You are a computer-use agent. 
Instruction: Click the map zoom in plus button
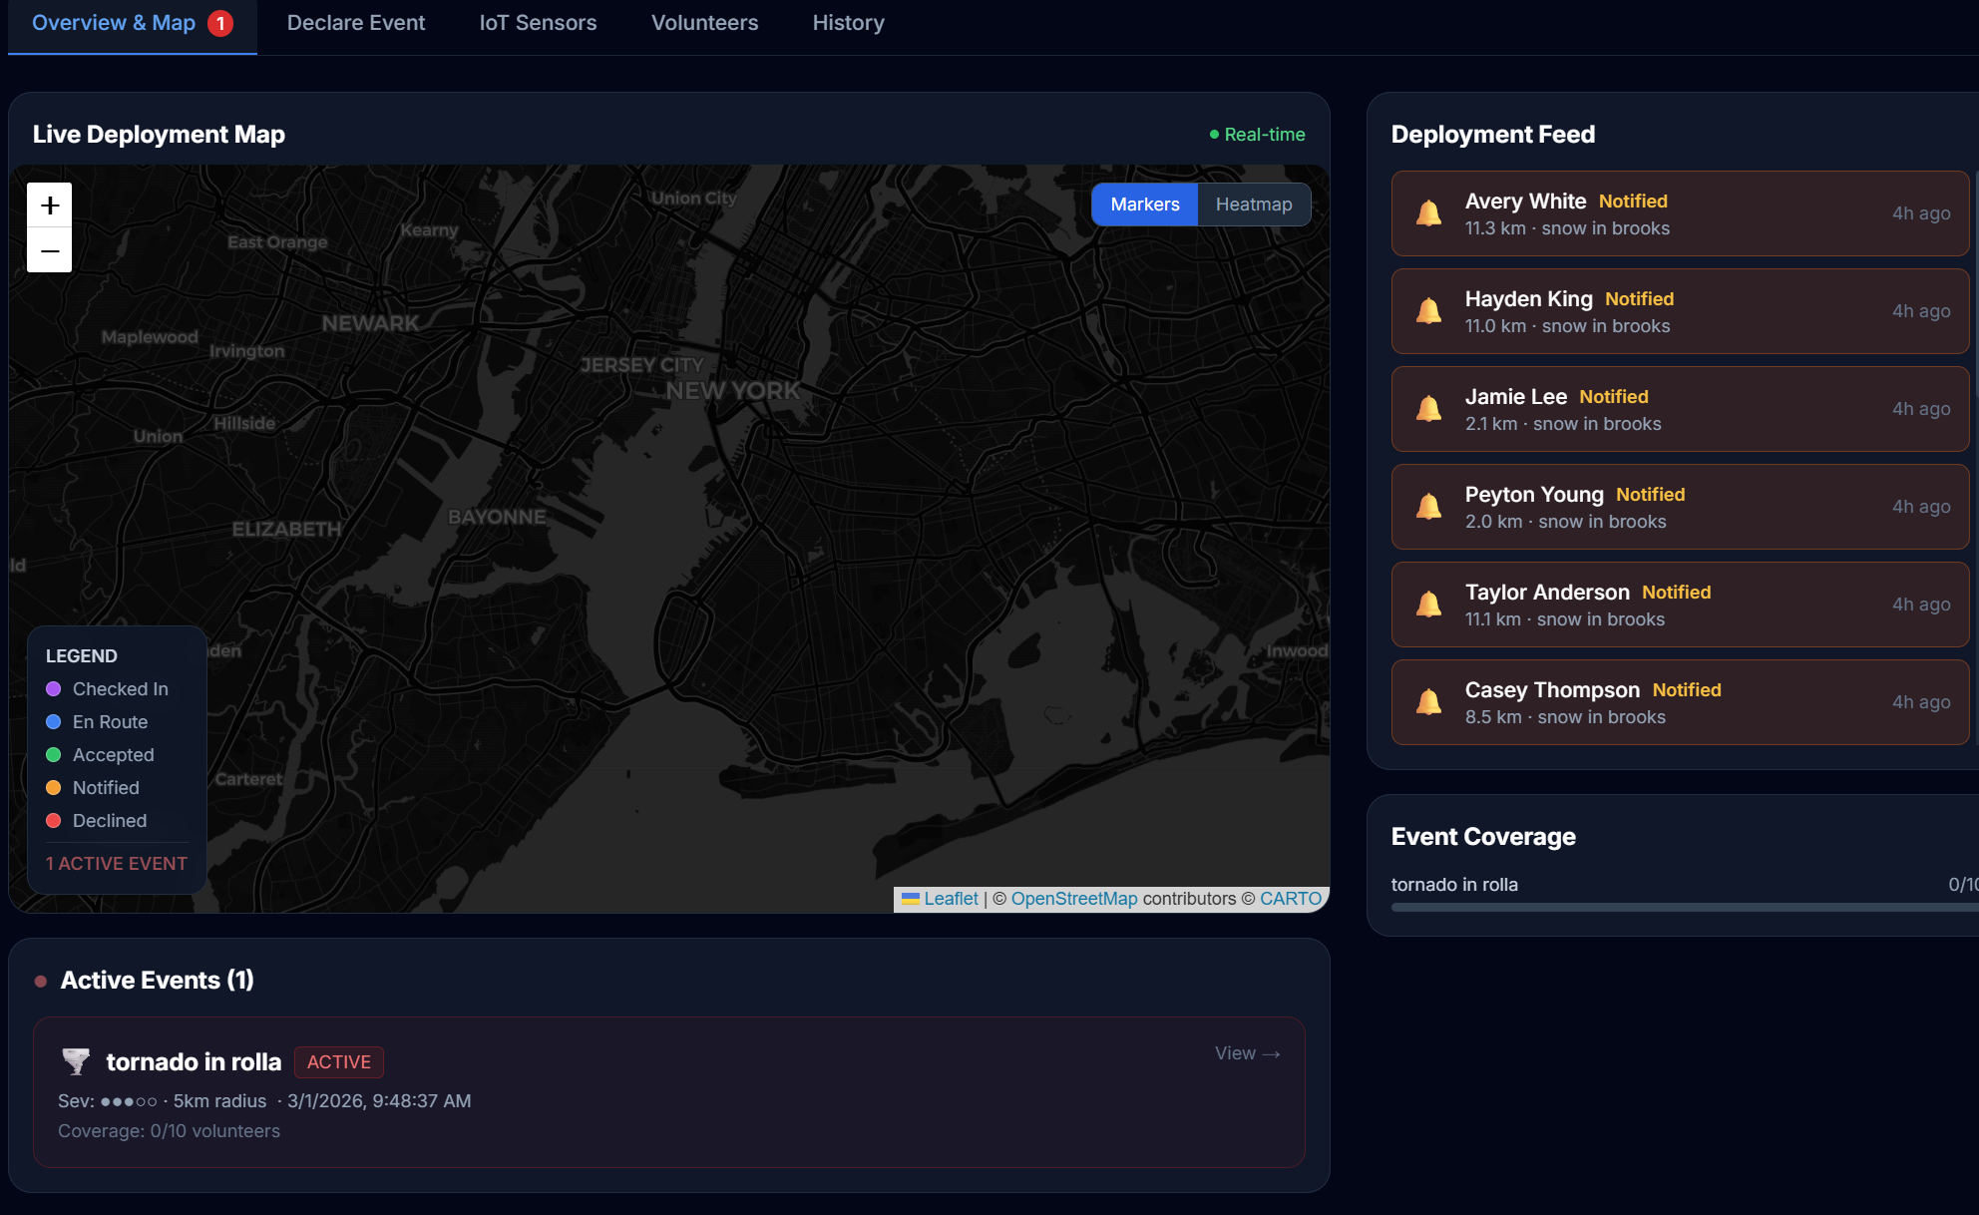click(x=50, y=205)
